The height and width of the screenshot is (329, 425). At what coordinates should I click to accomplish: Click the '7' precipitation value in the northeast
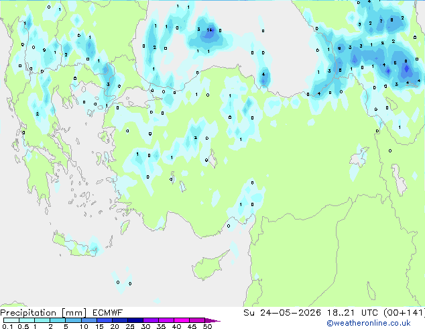click(381, 21)
